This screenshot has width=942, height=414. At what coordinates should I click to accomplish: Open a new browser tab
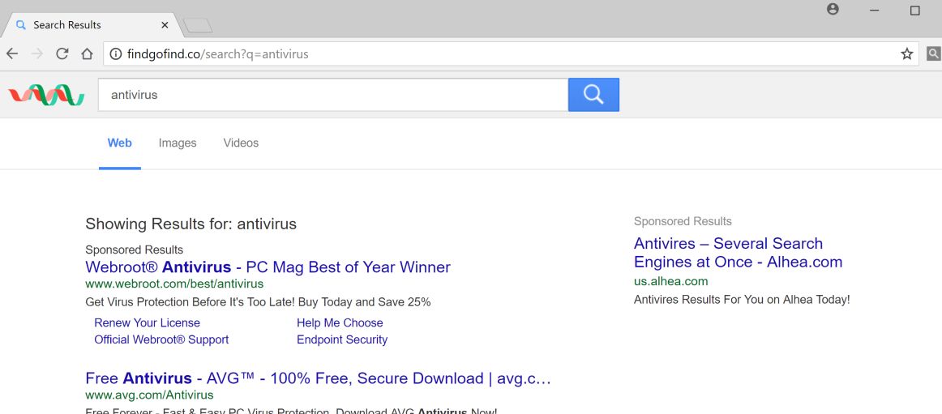tap(198, 26)
